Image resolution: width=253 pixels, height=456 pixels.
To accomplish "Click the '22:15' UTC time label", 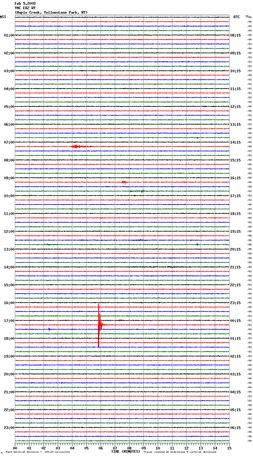I will click(x=235, y=285).
